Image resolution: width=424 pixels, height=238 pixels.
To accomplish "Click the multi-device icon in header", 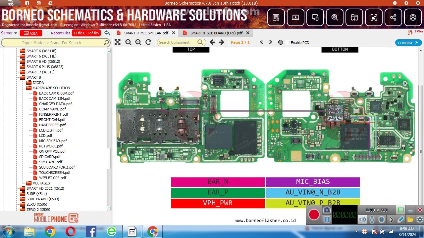I will click(315, 18).
